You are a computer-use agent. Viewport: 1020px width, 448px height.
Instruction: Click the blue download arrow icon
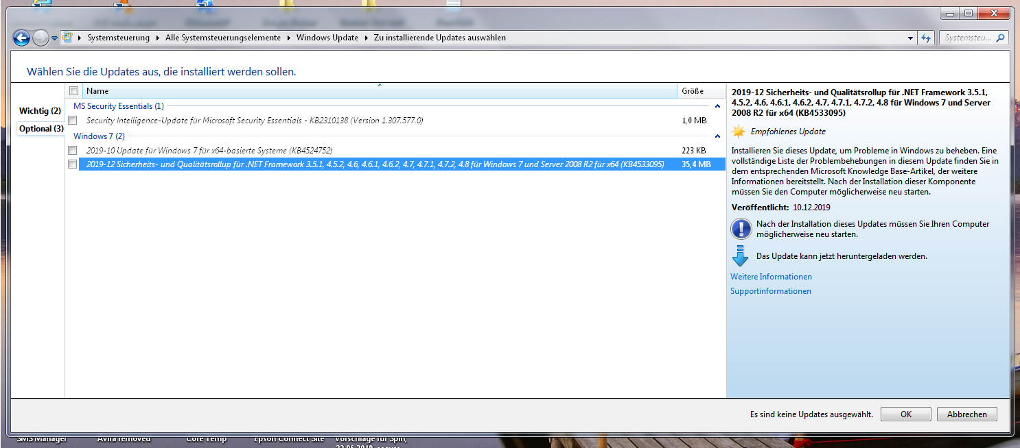pyautogui.click(x=740, y=256)
